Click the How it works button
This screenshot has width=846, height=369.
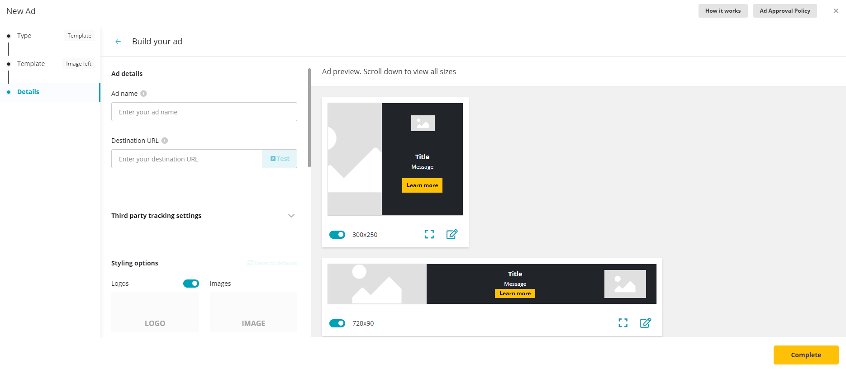[723, 11]
